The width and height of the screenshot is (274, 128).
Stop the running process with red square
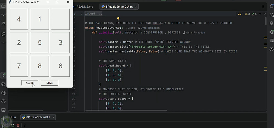(x=18, y=125)
